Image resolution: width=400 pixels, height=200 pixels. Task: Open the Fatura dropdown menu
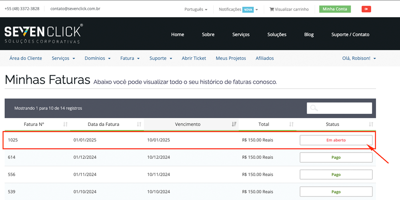130,58
